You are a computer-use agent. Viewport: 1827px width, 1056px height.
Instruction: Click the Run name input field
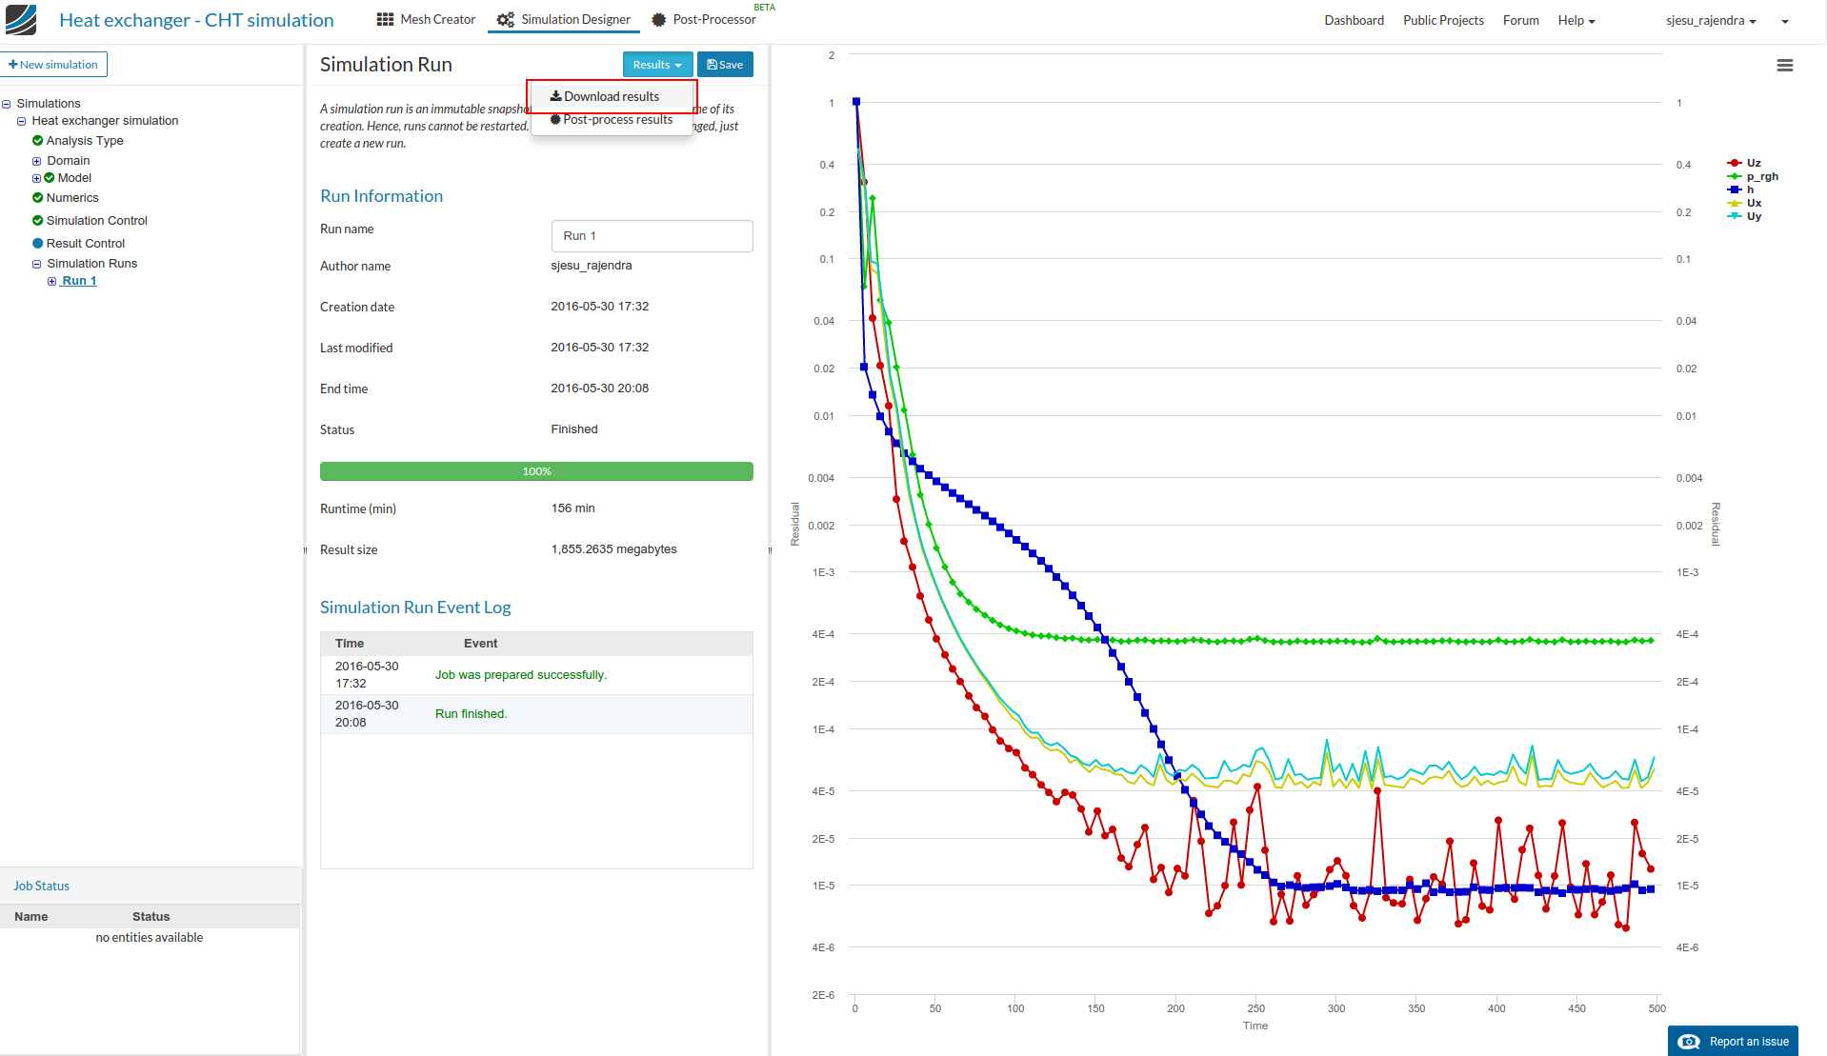click(x=652, y=236)
